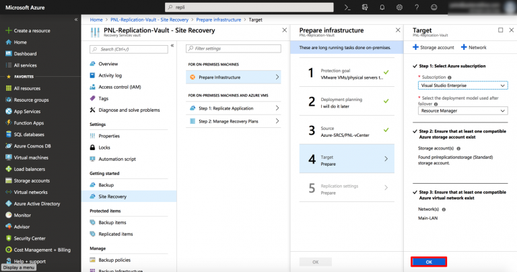Click the red-outlined OK button in Target
Image resolution: width=517 pixels, height=272 pixels.
coord(429,262)
